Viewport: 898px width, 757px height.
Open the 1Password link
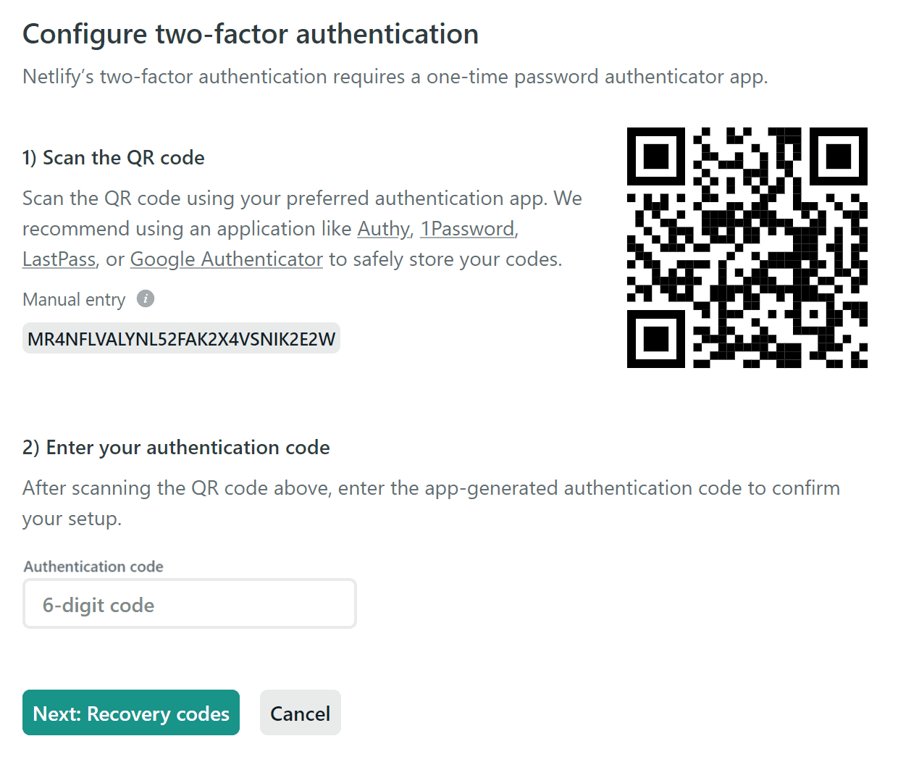[x=467, y=229]
